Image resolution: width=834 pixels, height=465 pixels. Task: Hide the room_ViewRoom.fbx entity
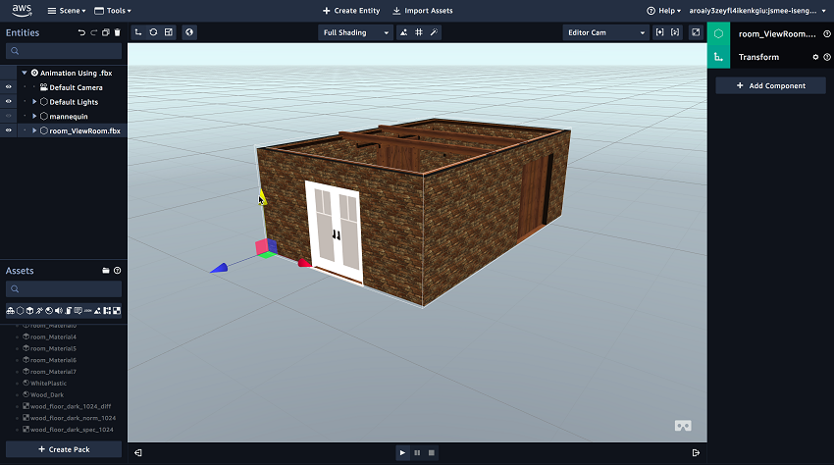9,130
